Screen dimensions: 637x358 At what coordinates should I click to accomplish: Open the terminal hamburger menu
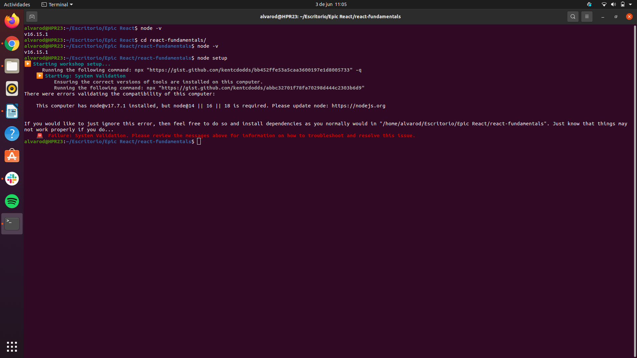(x=587, y=17)
